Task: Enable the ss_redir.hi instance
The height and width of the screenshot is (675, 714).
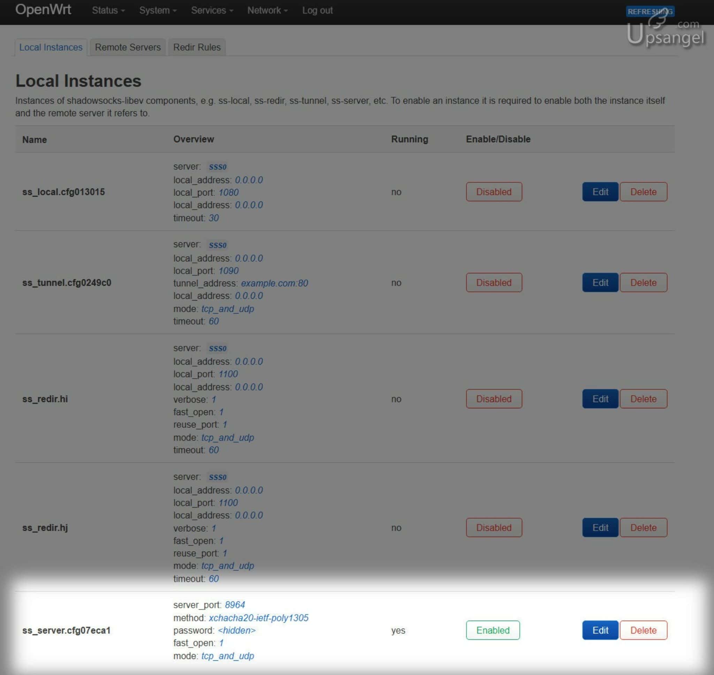Action: [494, 399]
